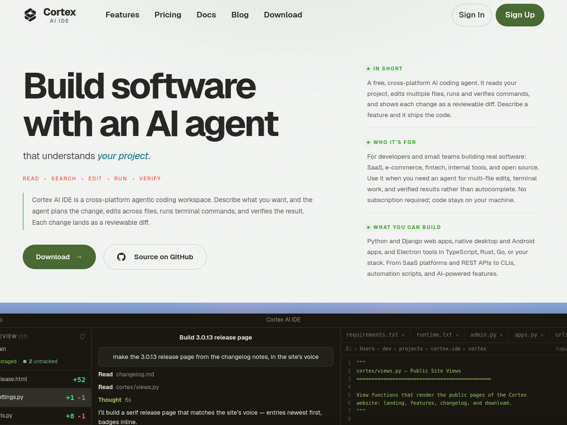567x425 pixels.
Task: Close the runtime.txt editor tab
Action: [457, 335]
